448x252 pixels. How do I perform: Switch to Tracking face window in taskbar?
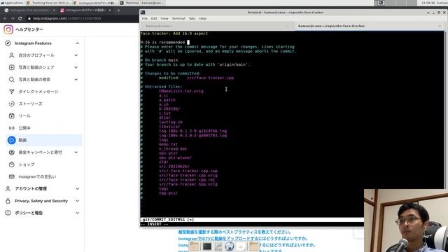[x=48, y=3]
